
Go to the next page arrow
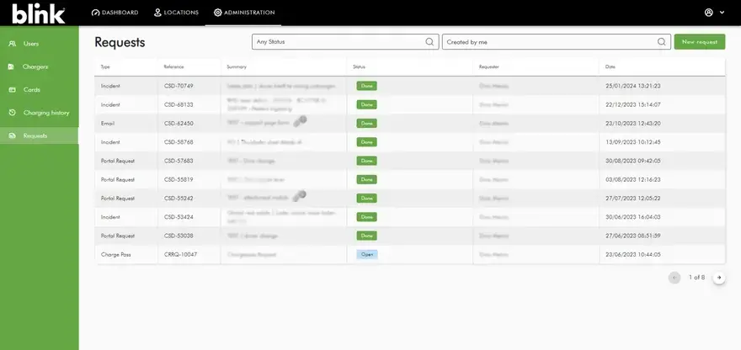click(x=719, y=278)
